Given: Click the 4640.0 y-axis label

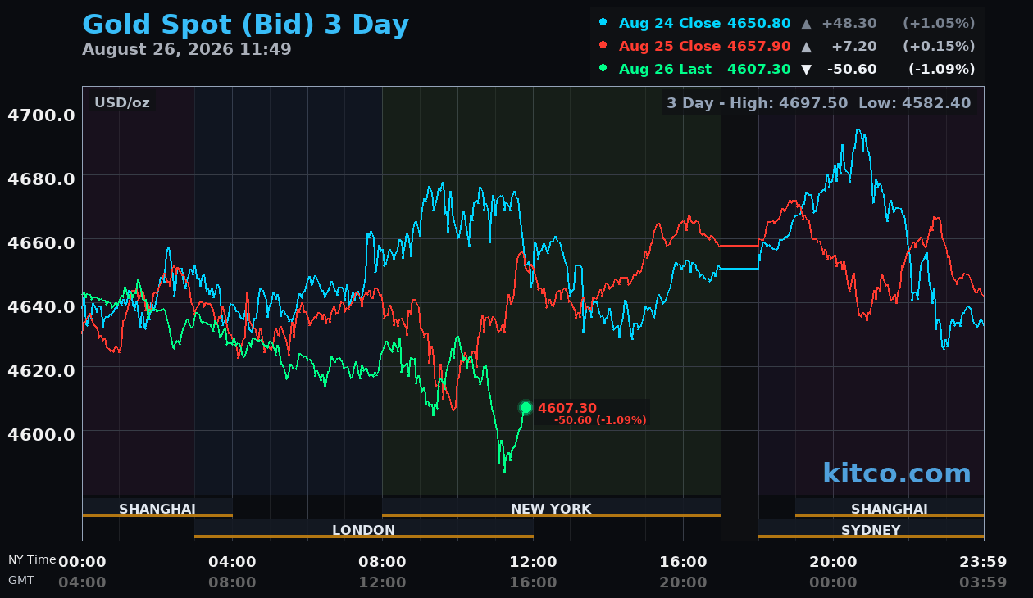Looking at the screenshot, I should pos(41,306).
